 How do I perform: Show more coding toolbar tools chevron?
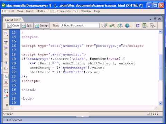coord(7,105)
